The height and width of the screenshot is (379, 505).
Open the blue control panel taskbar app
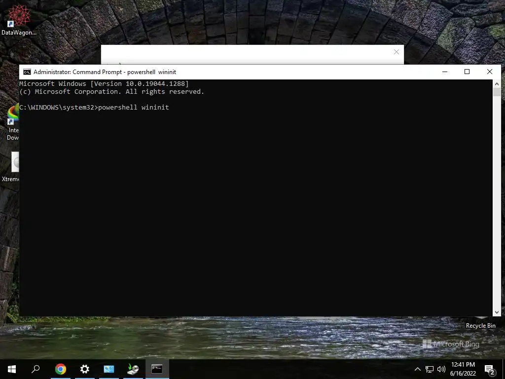pos(109,369)
